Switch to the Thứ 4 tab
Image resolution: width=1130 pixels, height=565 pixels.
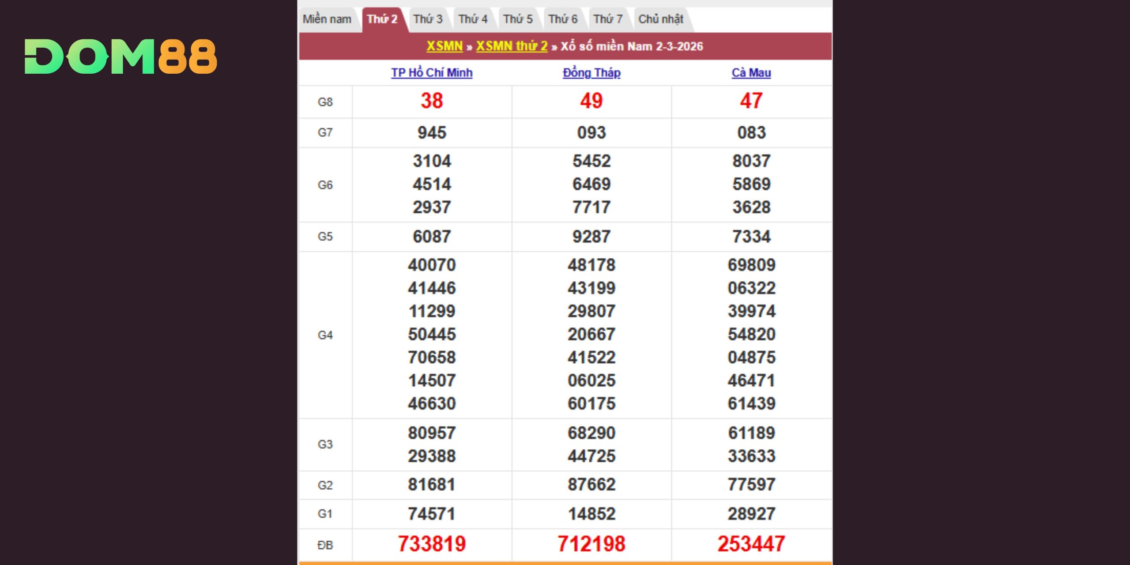(473, 19)
